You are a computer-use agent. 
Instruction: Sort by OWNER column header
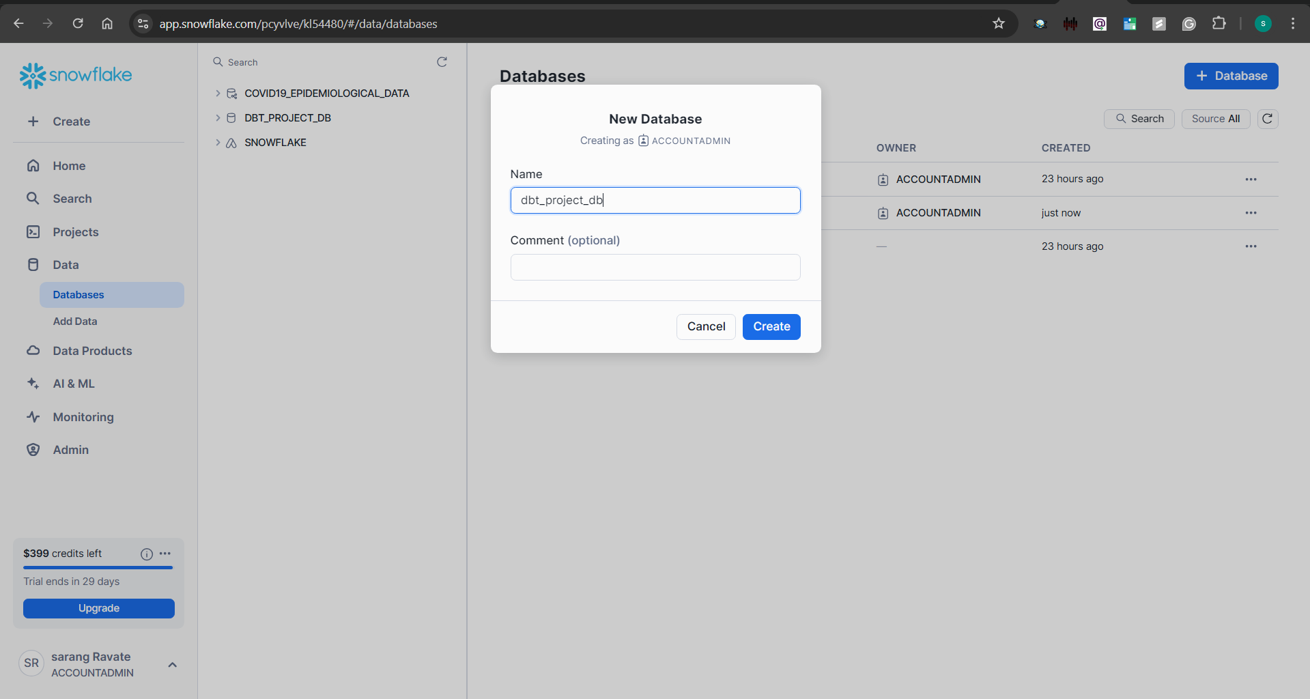896,148
